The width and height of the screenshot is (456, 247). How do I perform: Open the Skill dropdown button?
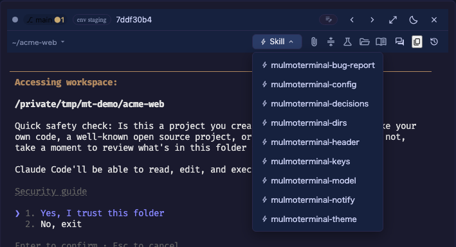click(x=277, y=42)
